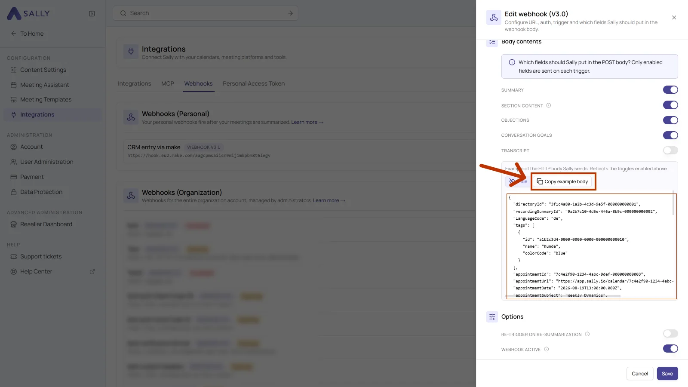Viewport: 688px width, 387px height.
Task: Click the Webhook Active info icon
Action: pyautogui.click(x=547, y=349)
